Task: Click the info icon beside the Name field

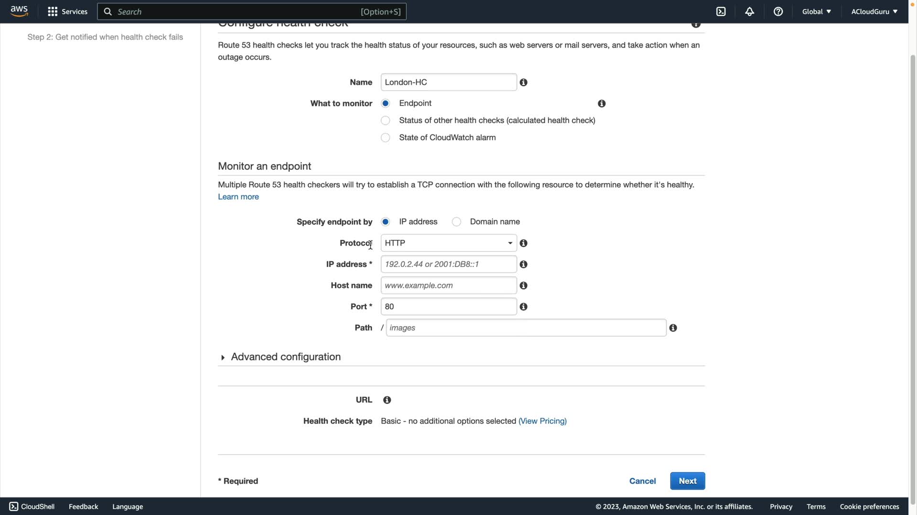Action: coord(523,82)
